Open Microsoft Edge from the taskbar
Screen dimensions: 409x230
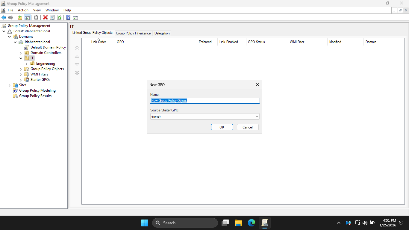[251, 223]
